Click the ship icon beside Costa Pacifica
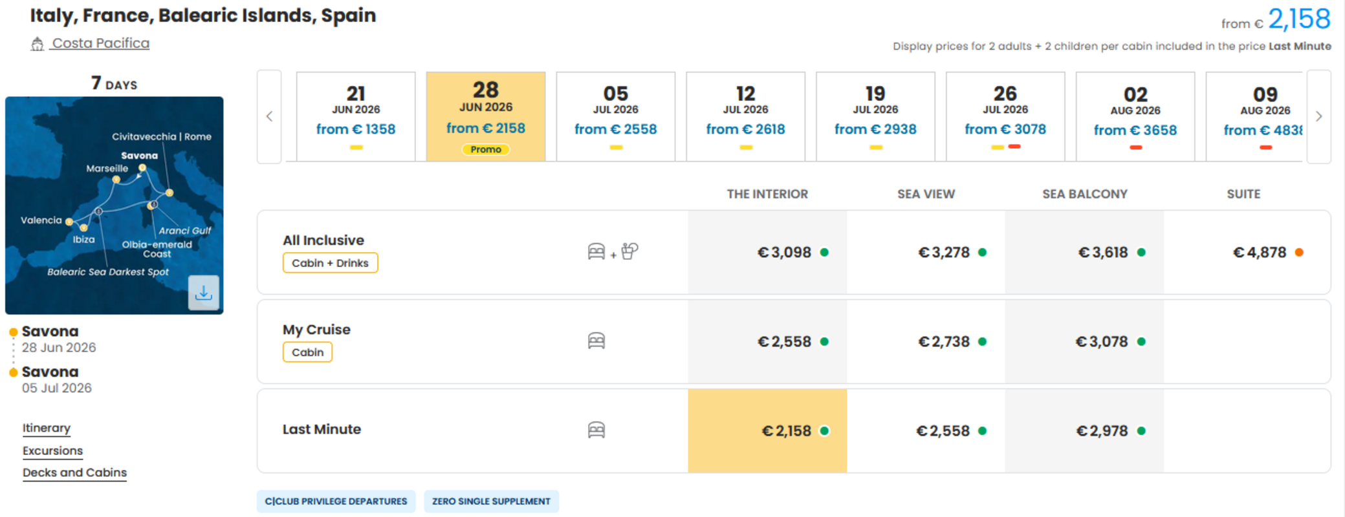 click(x=38, y=44)
